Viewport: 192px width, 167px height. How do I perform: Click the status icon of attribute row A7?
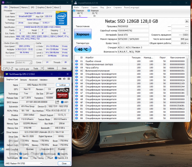(x=77, y=93)
